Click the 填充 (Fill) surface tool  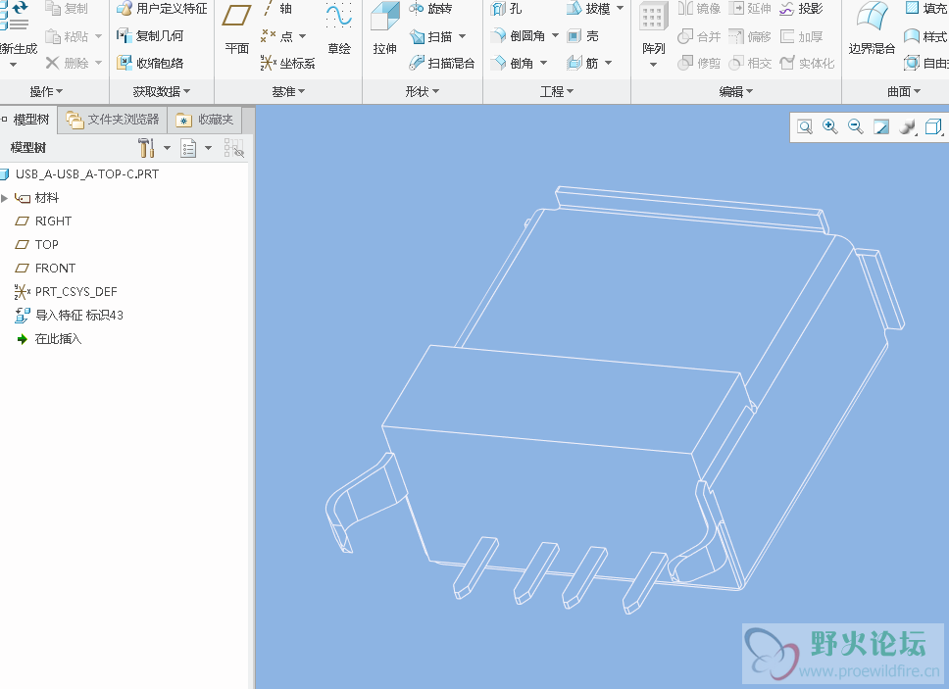[x=926, y=9]
